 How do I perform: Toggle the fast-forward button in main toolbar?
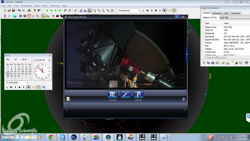[x=164, y=10]
